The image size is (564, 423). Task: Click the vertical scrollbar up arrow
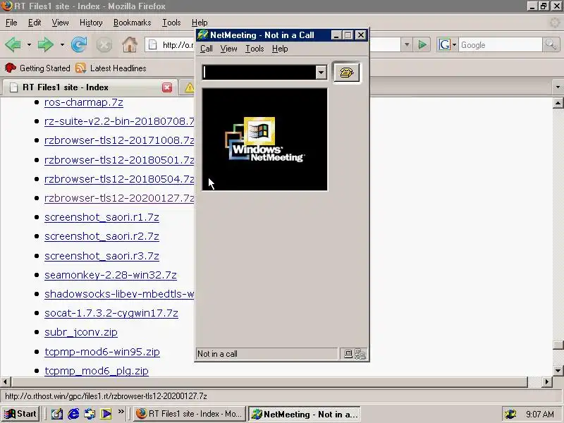coord(558,103)
